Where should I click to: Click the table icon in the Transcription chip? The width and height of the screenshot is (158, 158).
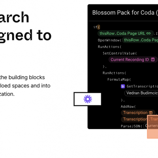tap(151, 113)
